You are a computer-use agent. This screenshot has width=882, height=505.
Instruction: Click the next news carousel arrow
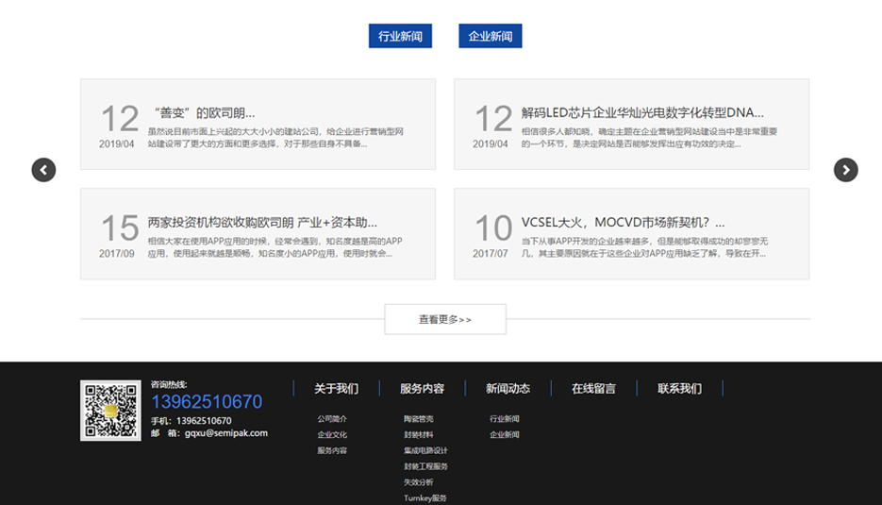click(x=845, y=170)
